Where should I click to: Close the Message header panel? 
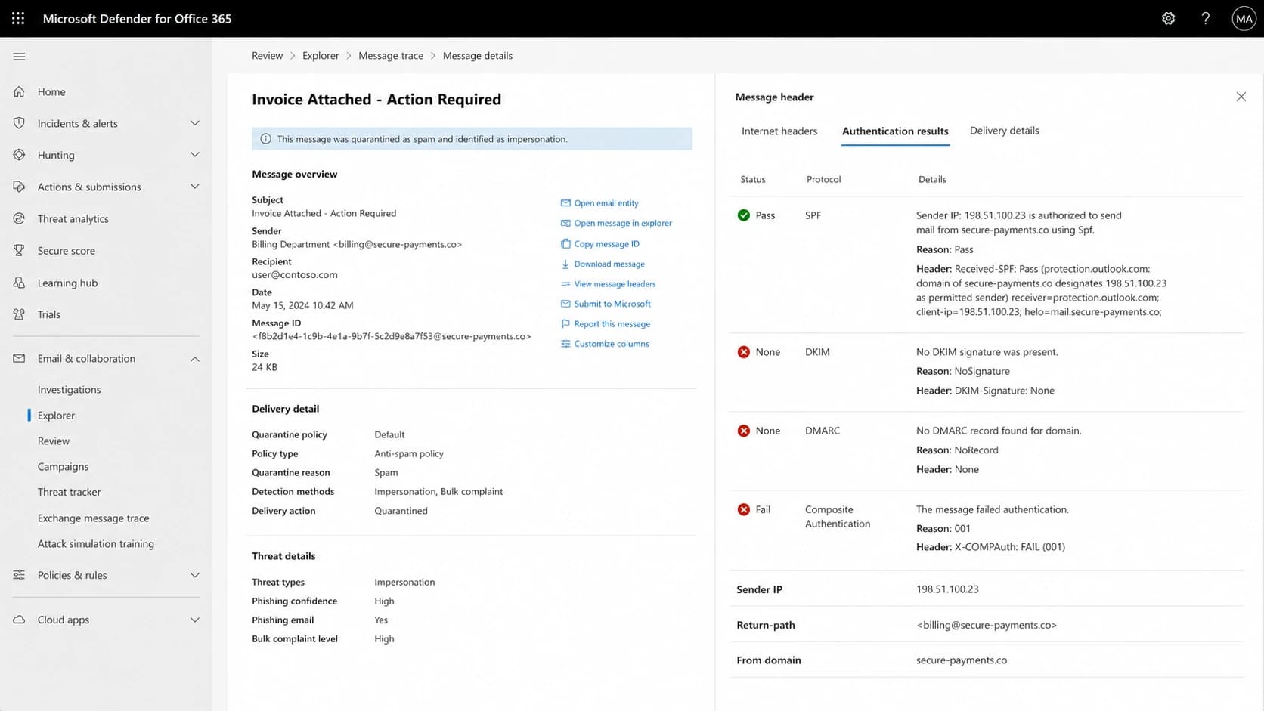click(1241, 97)
